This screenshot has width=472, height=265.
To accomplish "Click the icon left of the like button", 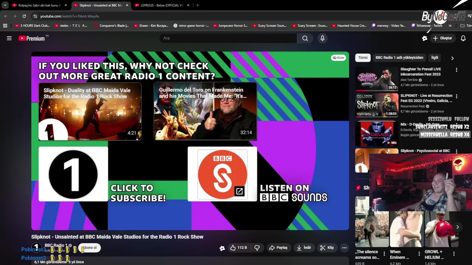I will click(222, 248).
